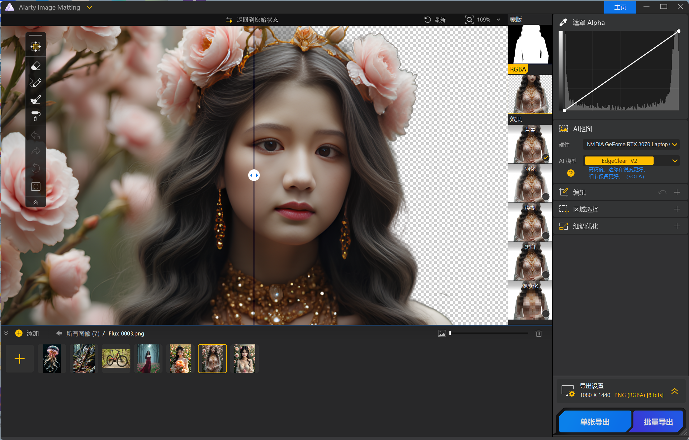Screen dimensions: 689x440
Task: Select the paint roller tool
Action: point(36,116)
